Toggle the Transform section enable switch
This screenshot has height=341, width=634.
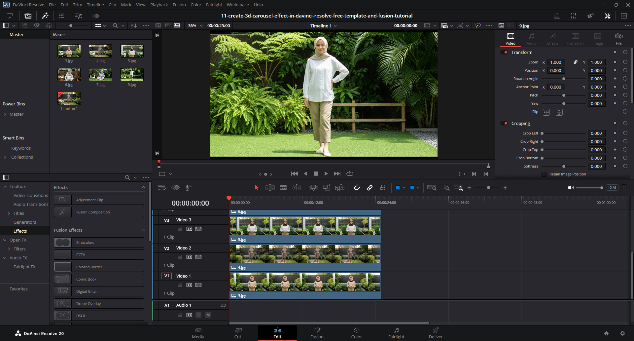(x=504, y=53)
